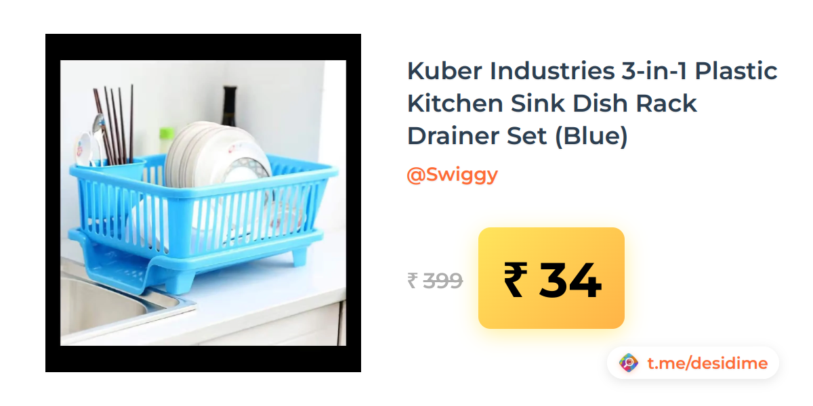The height and width of the screenshot is (406, 813).
Task: Open the t.me/desidime Telegram link
Action: pos(707,363)
